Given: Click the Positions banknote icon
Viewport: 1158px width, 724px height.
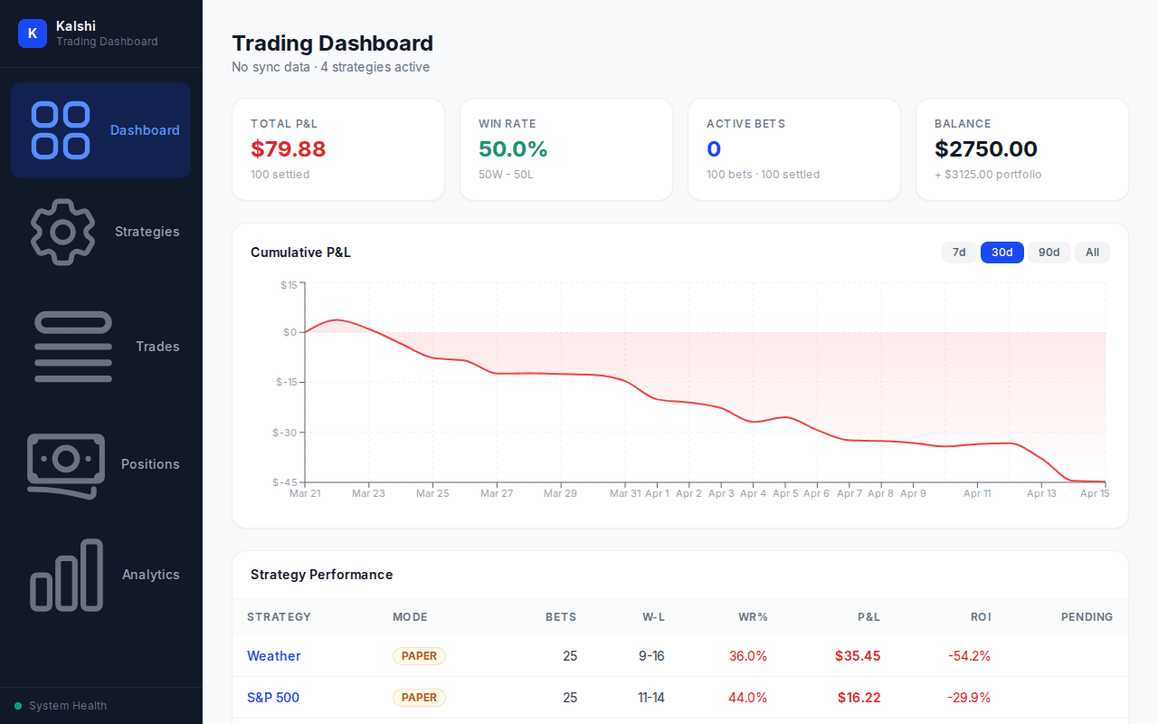Looking at the screenshot, I should 66,464.
